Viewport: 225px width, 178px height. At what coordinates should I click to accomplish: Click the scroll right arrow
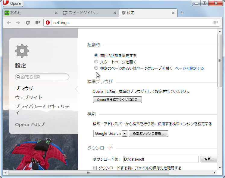214,173
